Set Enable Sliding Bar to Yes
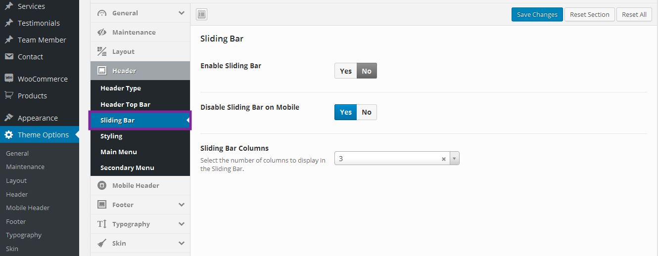The height and width of the screenshot is (256, 658). coord(346,71)
